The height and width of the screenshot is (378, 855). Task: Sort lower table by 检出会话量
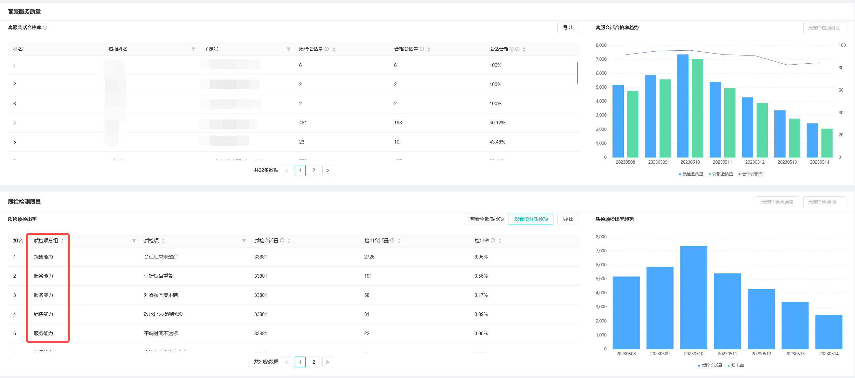(399, 241)
